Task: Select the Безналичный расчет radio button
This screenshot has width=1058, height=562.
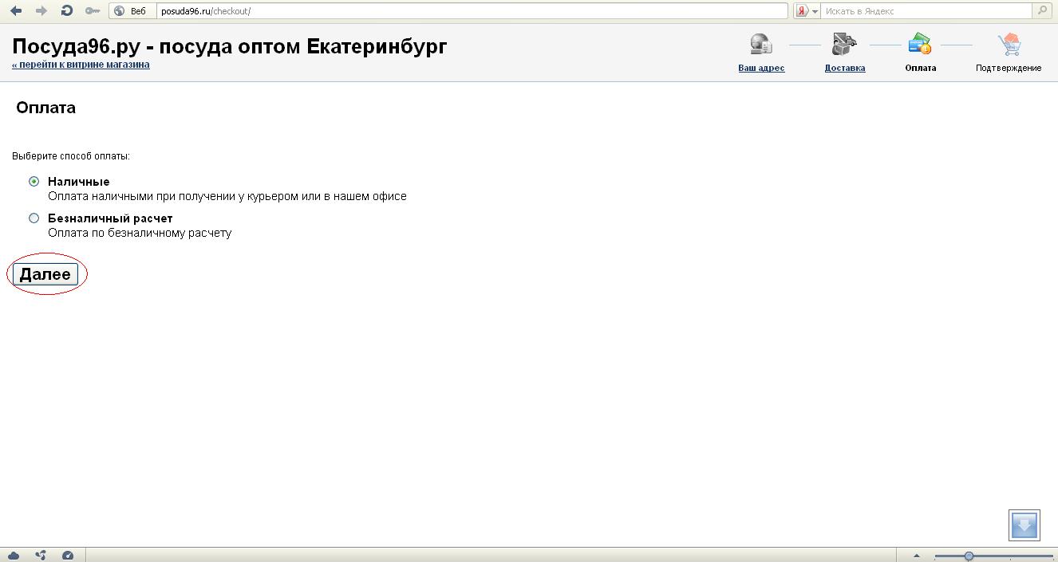Action: click(x=34, y=218)
